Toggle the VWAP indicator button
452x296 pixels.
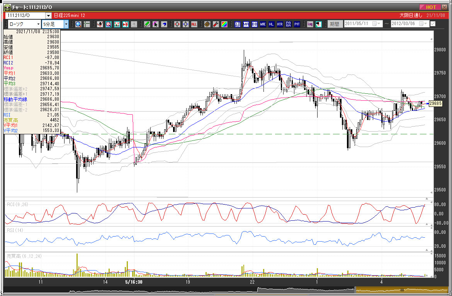coord(238,24)
